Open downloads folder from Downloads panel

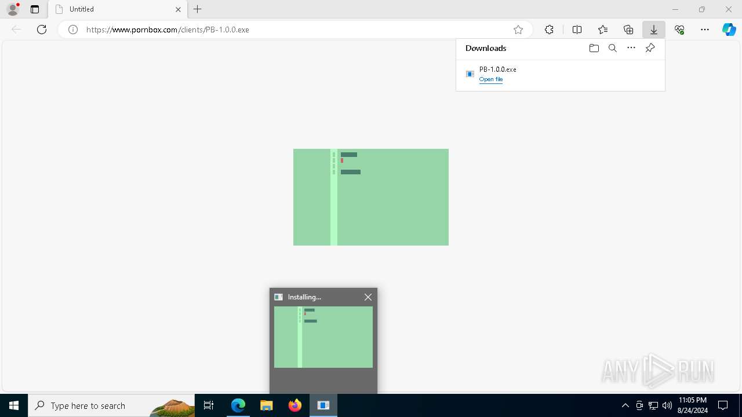pyautogui.click(x=594, y=48)
